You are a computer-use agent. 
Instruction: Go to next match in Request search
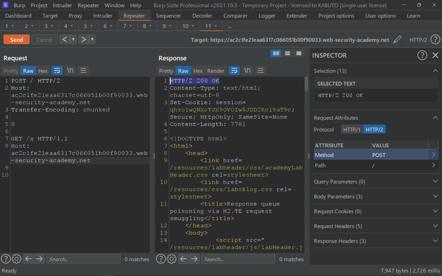coord(39,259)
